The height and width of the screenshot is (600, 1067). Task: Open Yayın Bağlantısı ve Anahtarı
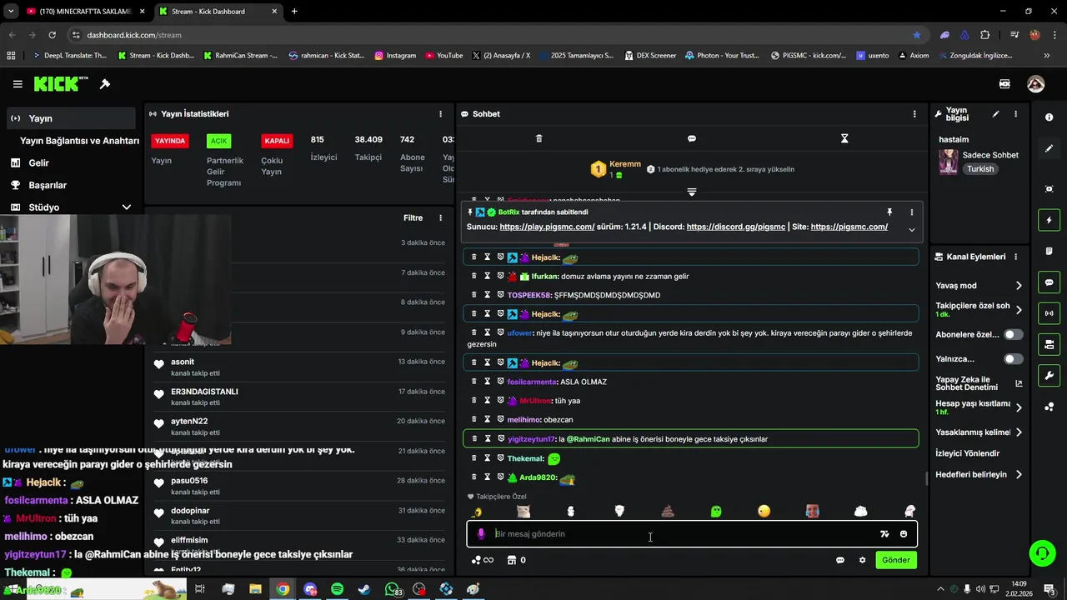pos(79,141)
